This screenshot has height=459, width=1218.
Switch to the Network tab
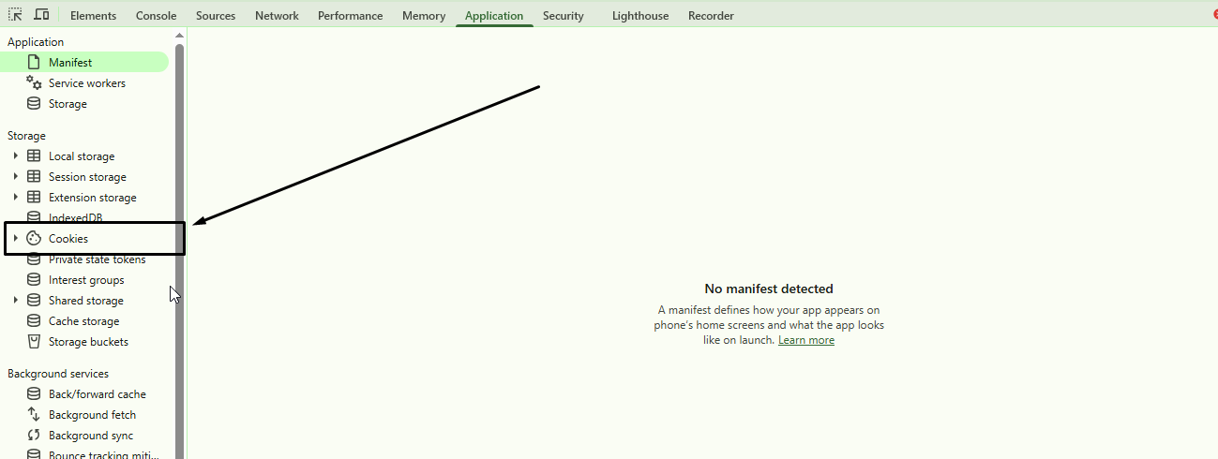pos(277,16)
